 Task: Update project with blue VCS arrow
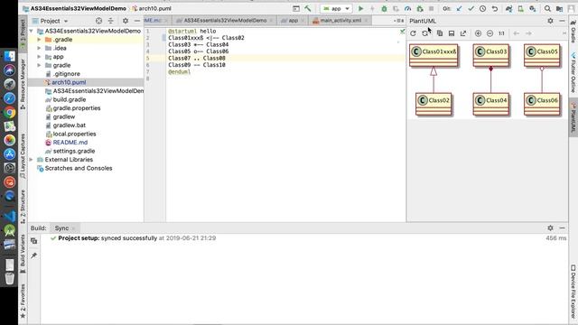(459, 8)
